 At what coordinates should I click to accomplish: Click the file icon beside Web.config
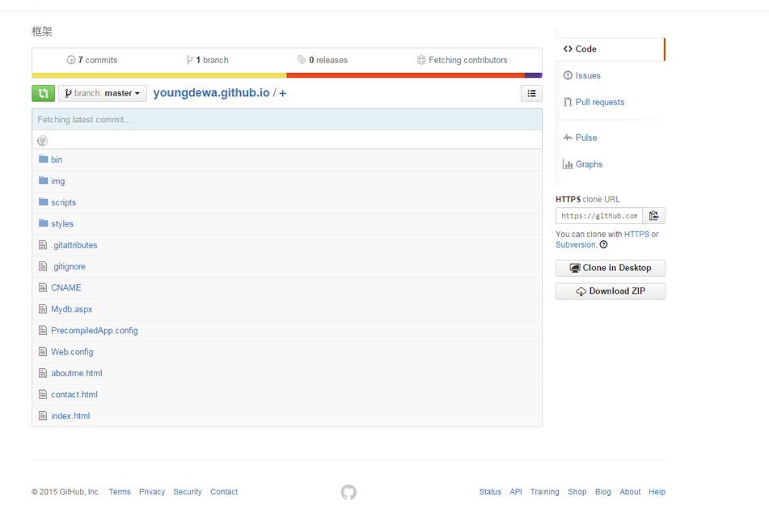coord(43,351)
